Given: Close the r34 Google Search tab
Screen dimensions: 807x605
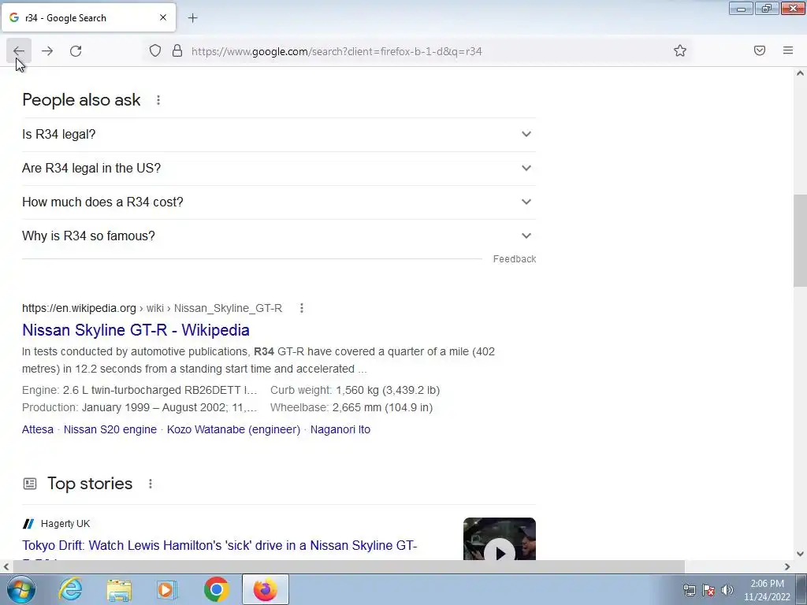Looking at the screenshot, I should [162, 17].
